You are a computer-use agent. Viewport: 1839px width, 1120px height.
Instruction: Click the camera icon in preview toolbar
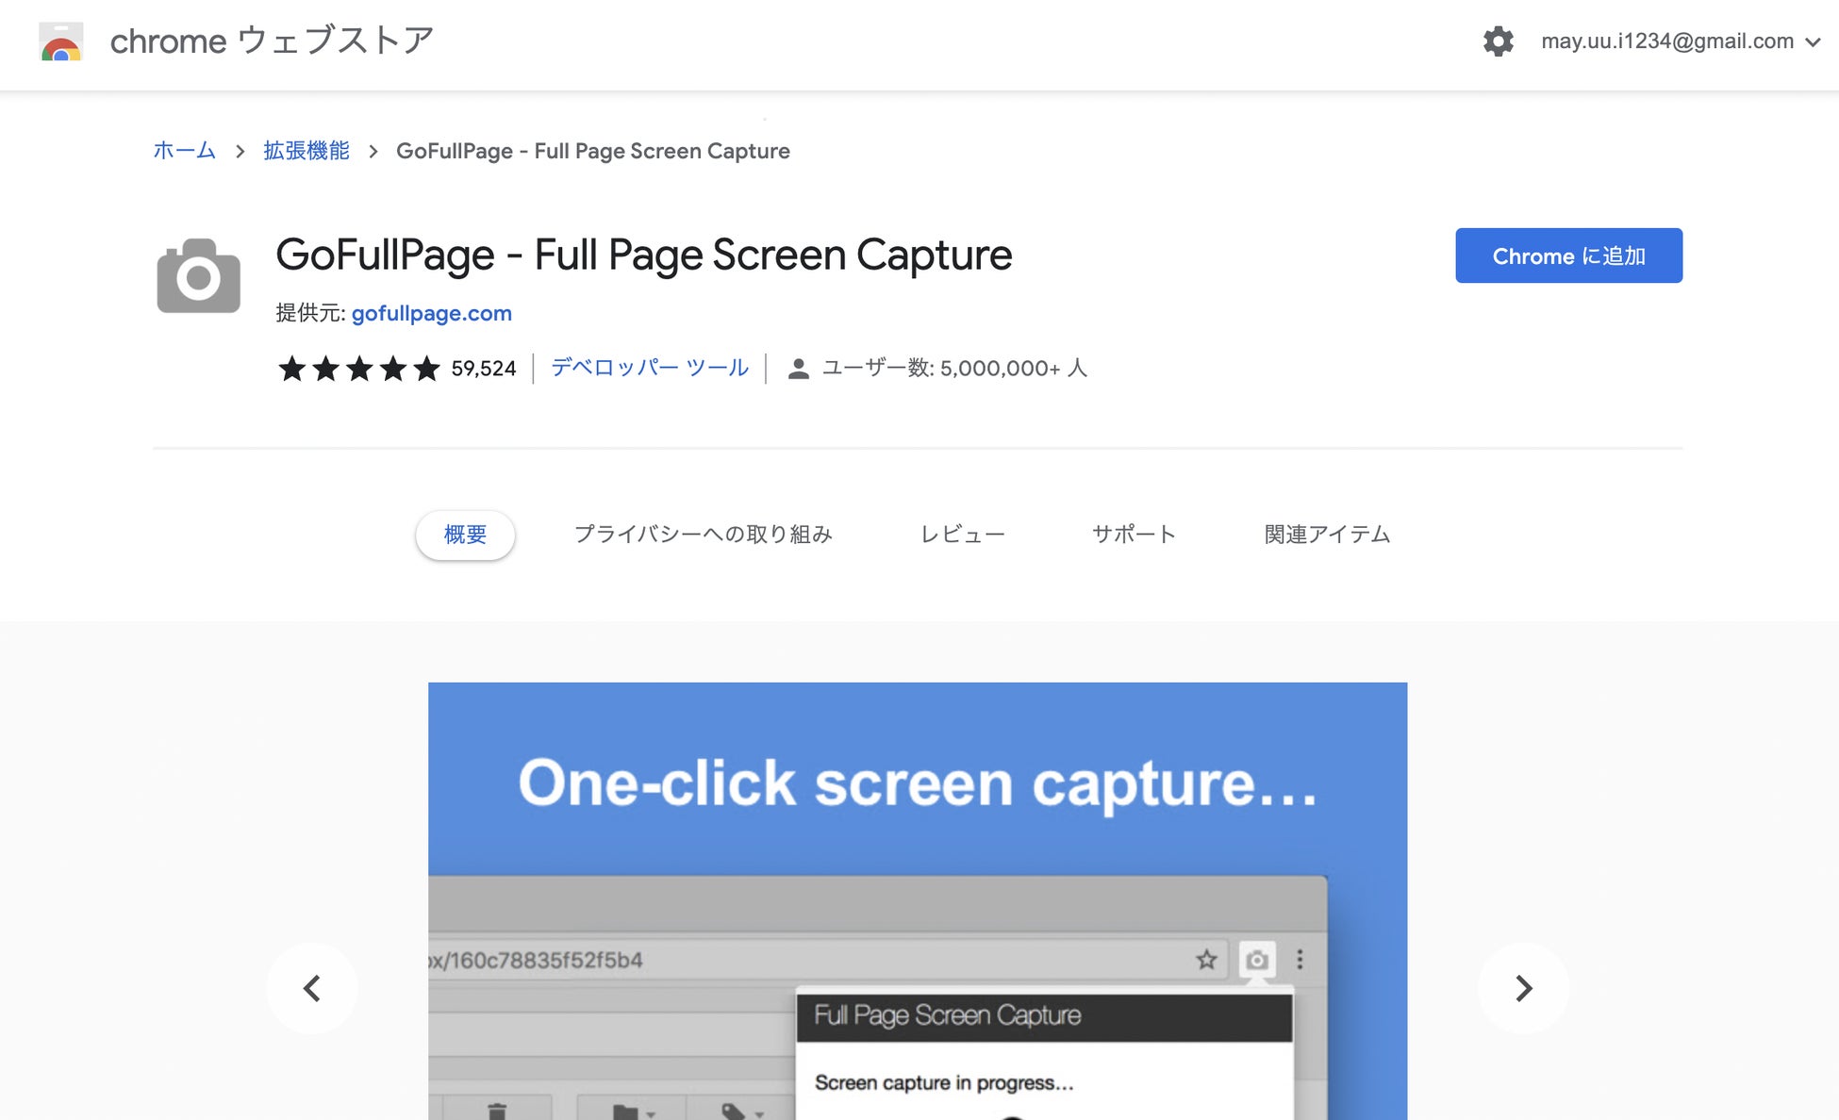[1256, 960]
